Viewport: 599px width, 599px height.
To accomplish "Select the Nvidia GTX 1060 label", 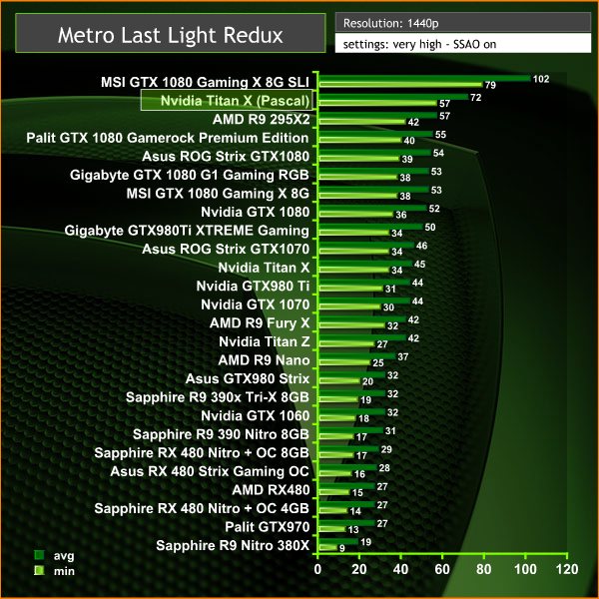I will tap(256, 416).
